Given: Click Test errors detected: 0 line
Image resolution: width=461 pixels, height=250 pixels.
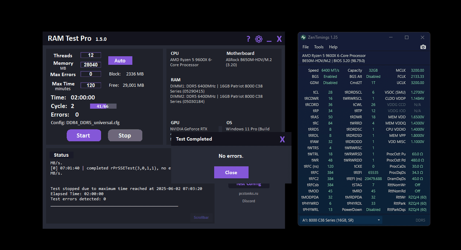Looking at the screenshot, I should [78, 199].
